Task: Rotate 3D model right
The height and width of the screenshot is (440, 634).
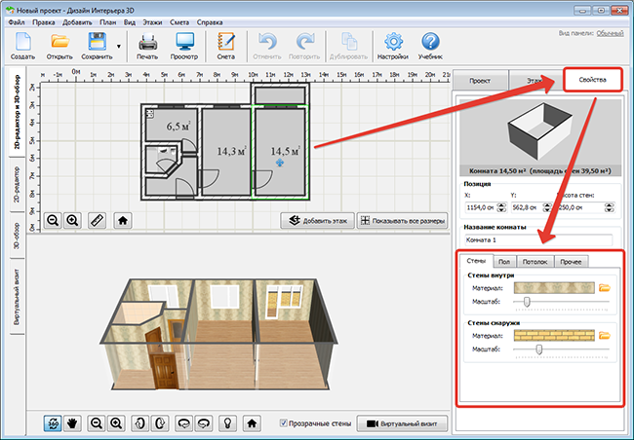Action: coord(160,423)
